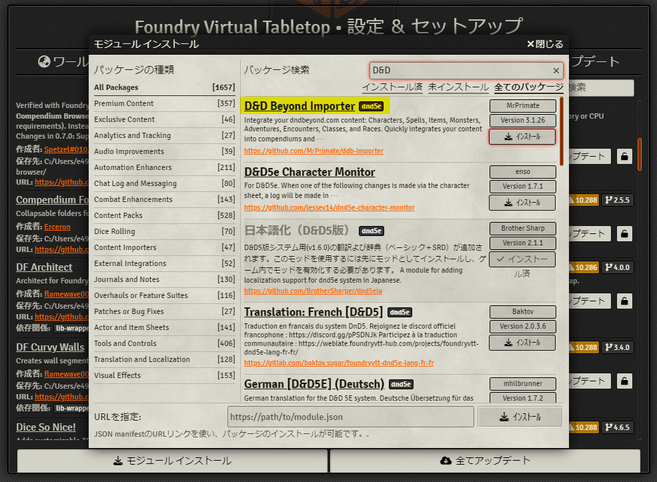Select All Packages category

(164, 87)
